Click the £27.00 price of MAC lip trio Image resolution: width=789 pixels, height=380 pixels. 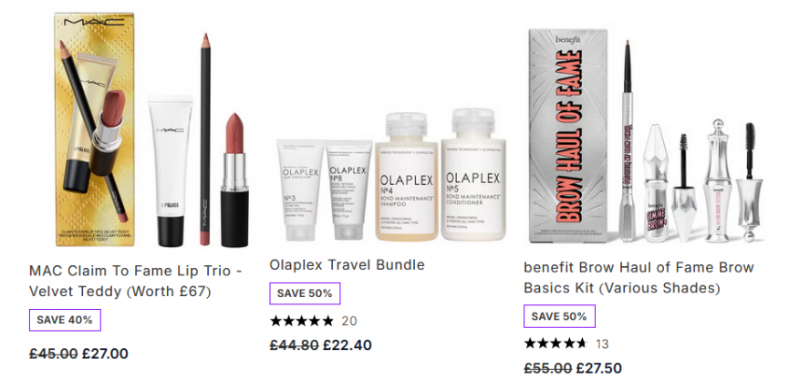tap(105, 354)
